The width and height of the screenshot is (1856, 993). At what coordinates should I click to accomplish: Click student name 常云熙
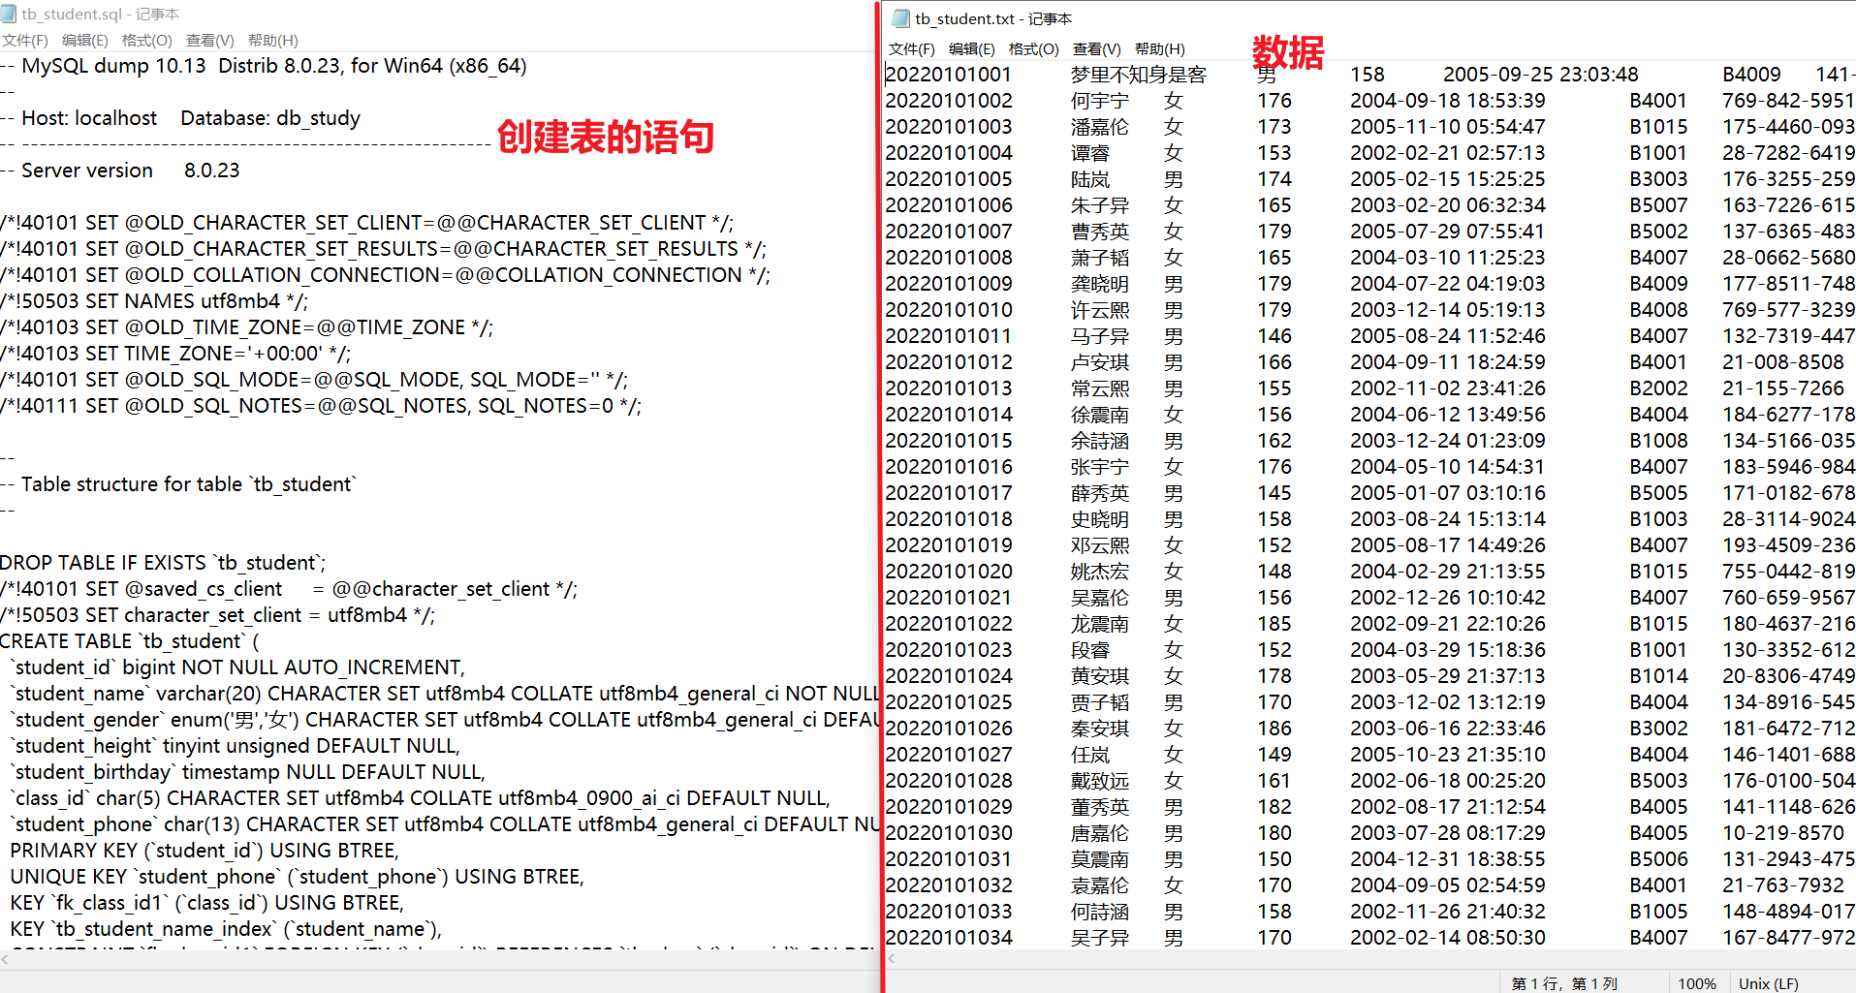click(1099, 388)
